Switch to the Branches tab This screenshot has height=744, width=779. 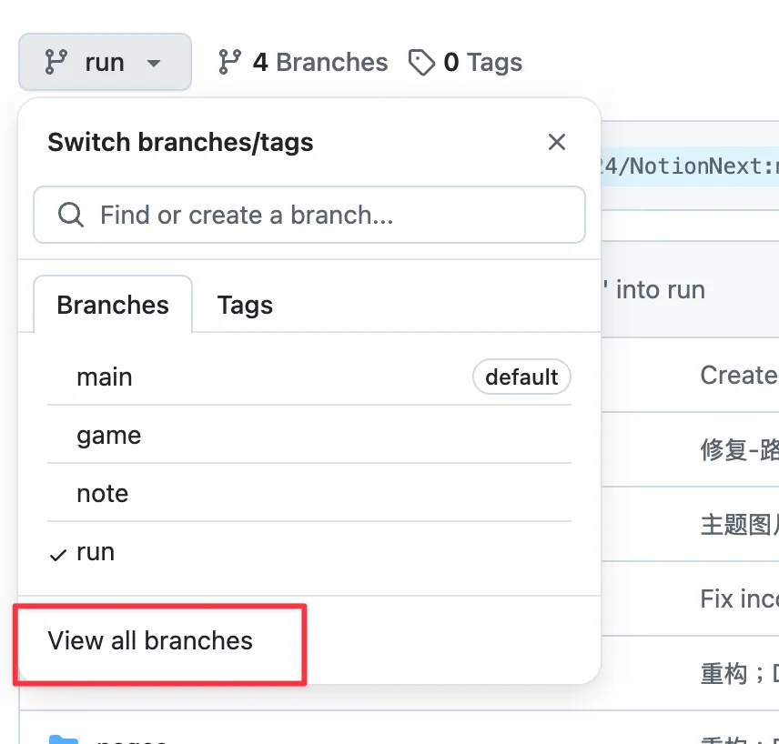113,305
